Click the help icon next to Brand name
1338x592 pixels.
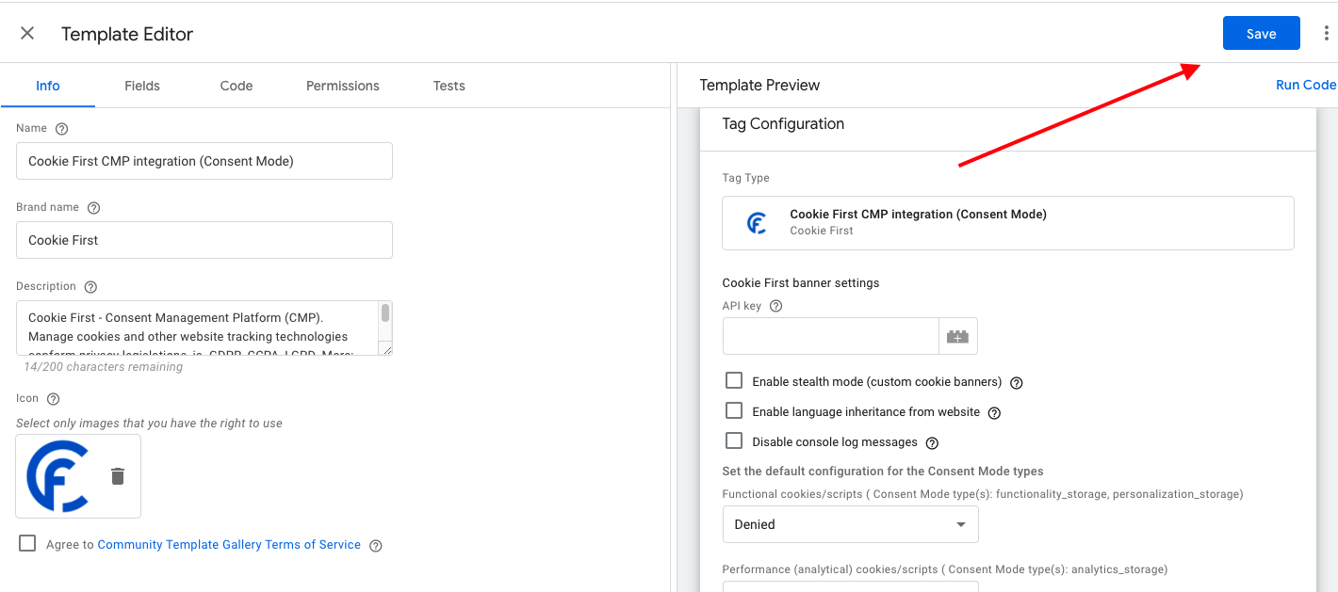[x=93, y=208]
